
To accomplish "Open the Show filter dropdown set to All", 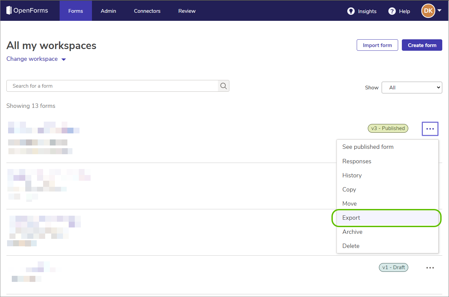I will [x=412, y=87].
